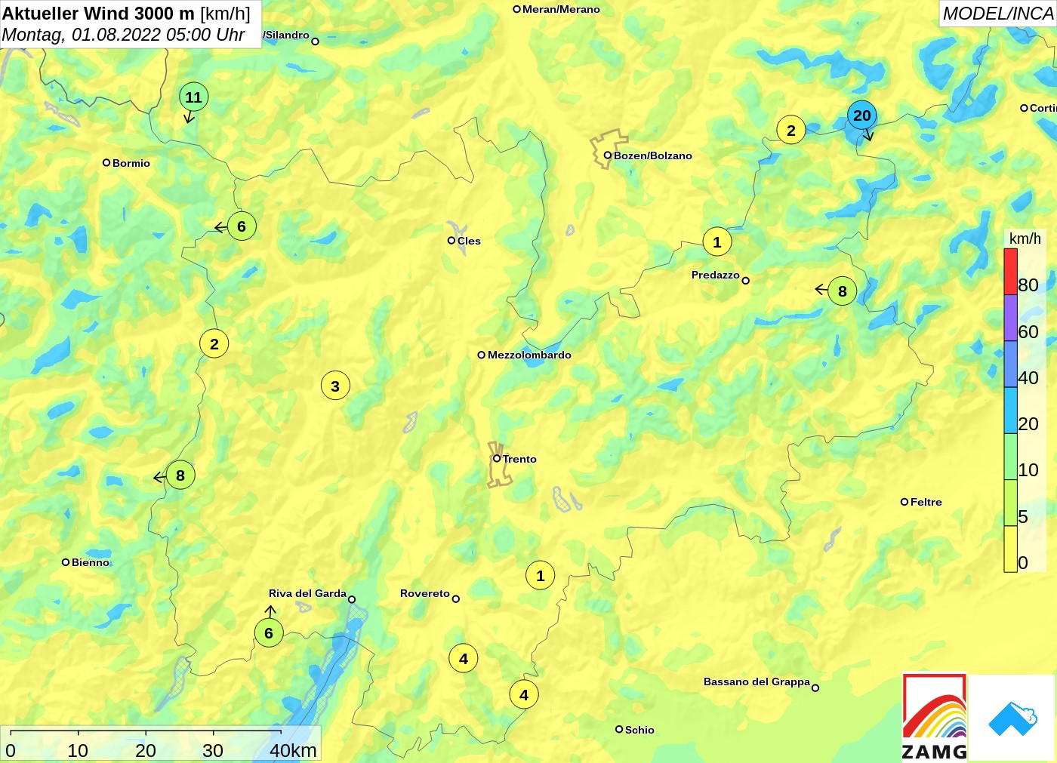Select the blue 20 km/h wind station marker
The height and width of the screenshot is (763, 1057).
pos(862,115)
